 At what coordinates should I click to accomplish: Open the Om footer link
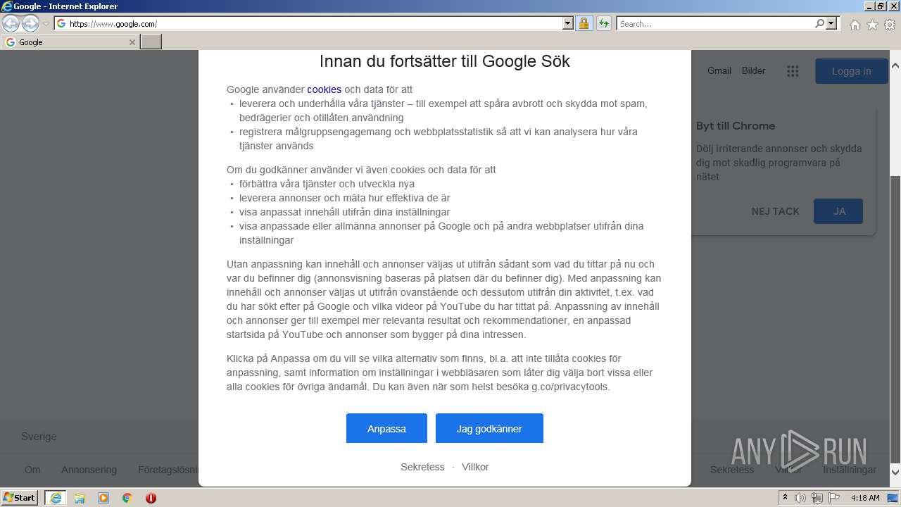pos(32,470)
